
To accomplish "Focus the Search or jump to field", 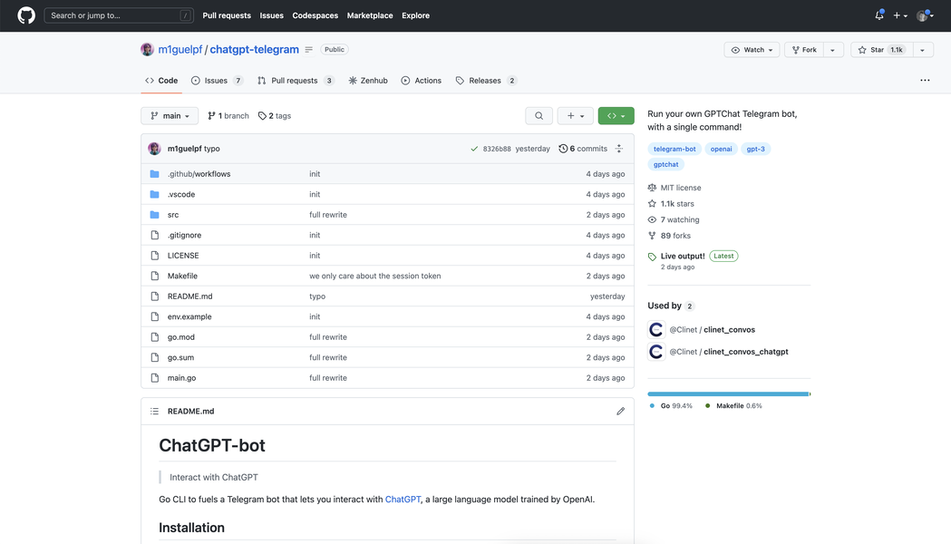I will pos(118,15).
